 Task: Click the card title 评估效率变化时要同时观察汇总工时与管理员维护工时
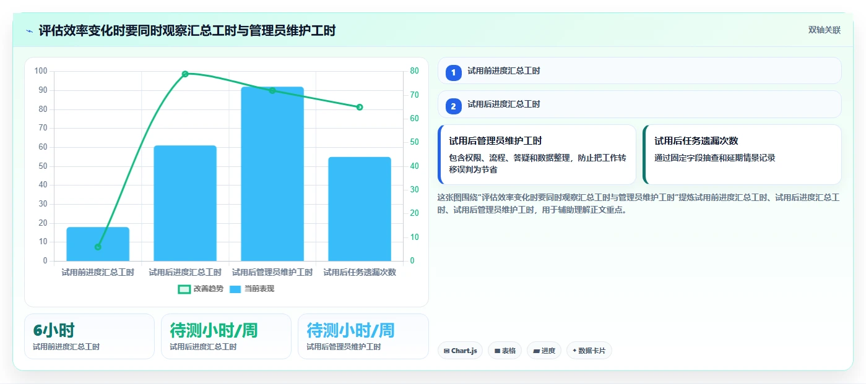pos(187,31)
